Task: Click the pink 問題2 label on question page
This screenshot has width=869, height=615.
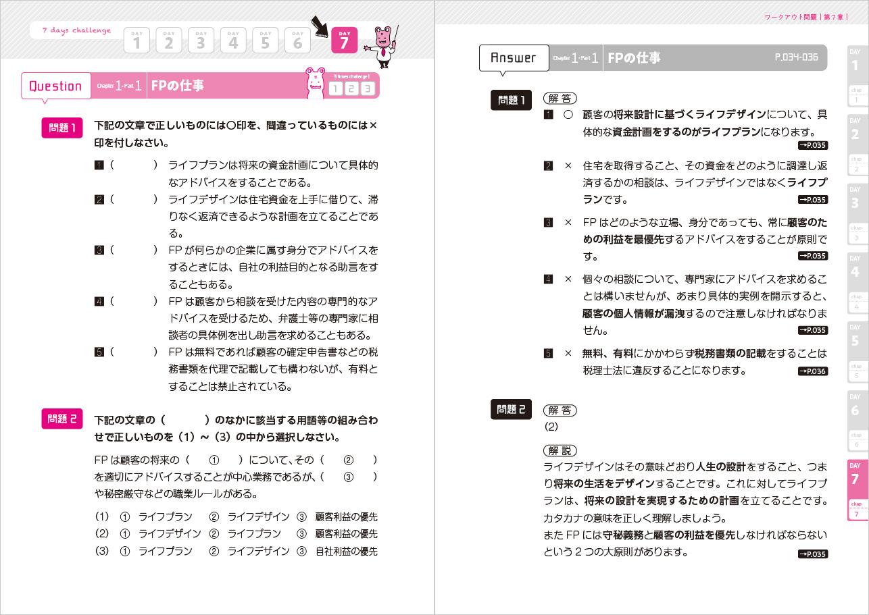Action: [x=62, y=419]
